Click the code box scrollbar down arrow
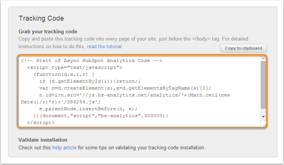Image resolution: width=284 pixels, height=165 pixels. [263, 116]
